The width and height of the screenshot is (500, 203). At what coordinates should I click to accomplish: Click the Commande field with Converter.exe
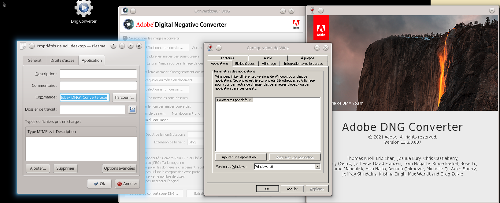[84, 98]
